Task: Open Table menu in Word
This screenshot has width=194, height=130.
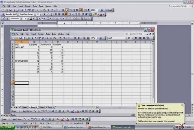Action: click(41, 6)
